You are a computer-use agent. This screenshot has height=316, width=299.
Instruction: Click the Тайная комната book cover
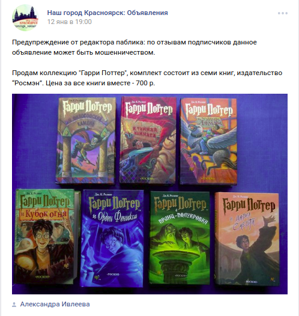click(148, 140)
